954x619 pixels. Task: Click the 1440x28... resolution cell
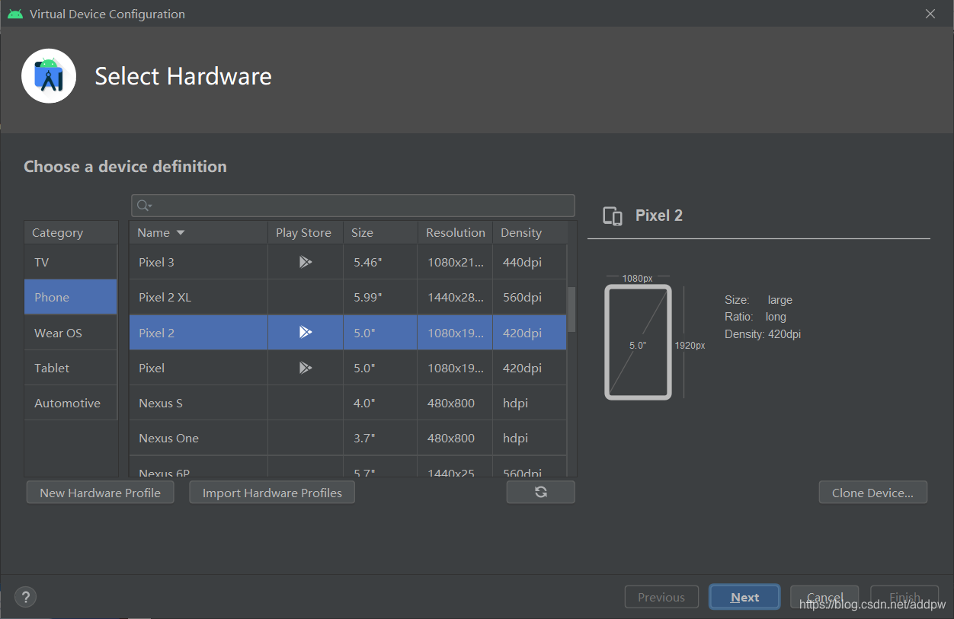click(x=456, y=297)
